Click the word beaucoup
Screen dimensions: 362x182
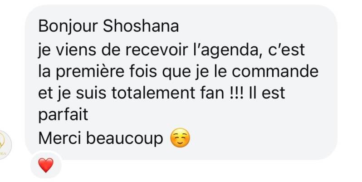125,138
